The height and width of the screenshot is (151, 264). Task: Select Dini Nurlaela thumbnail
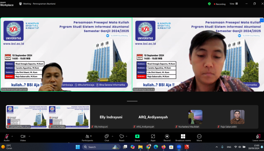(x=69, y=117)
